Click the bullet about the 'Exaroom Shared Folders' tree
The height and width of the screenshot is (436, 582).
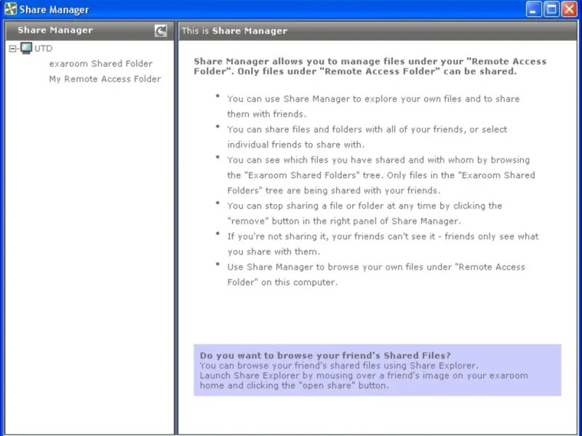(381, 175)
